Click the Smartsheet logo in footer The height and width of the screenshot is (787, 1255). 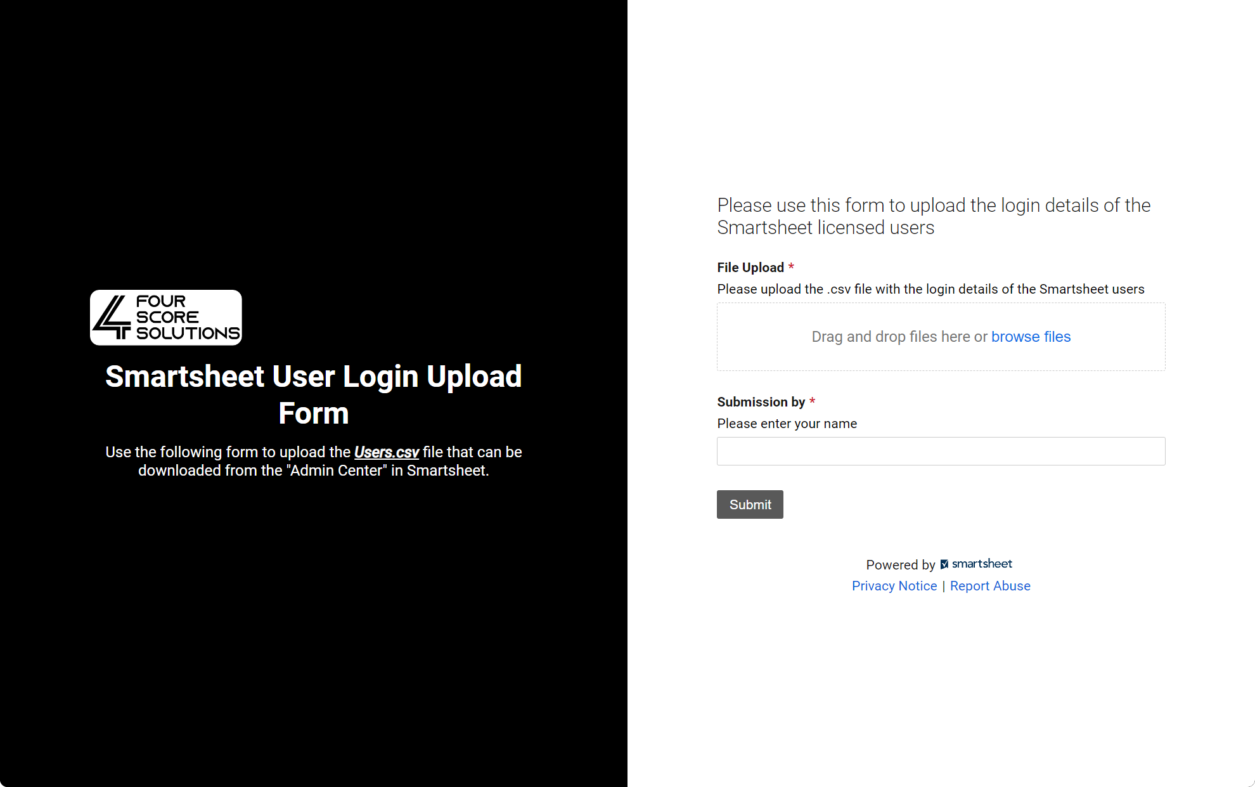tap(976, 564)
